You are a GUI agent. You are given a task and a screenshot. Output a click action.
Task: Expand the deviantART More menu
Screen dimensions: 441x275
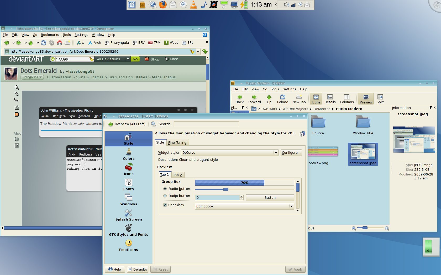[x=171, y=59]
